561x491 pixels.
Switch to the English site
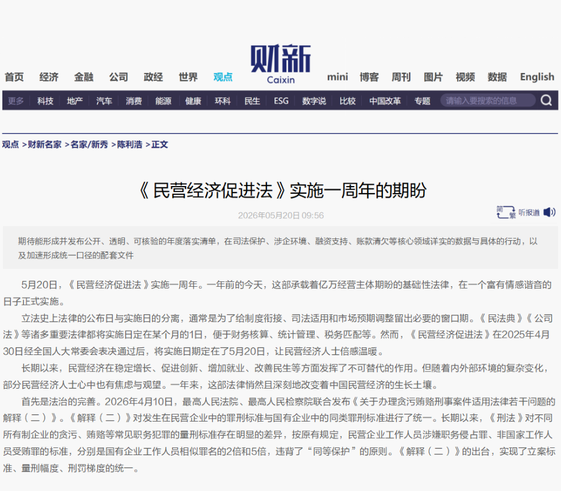pos(537,77)
